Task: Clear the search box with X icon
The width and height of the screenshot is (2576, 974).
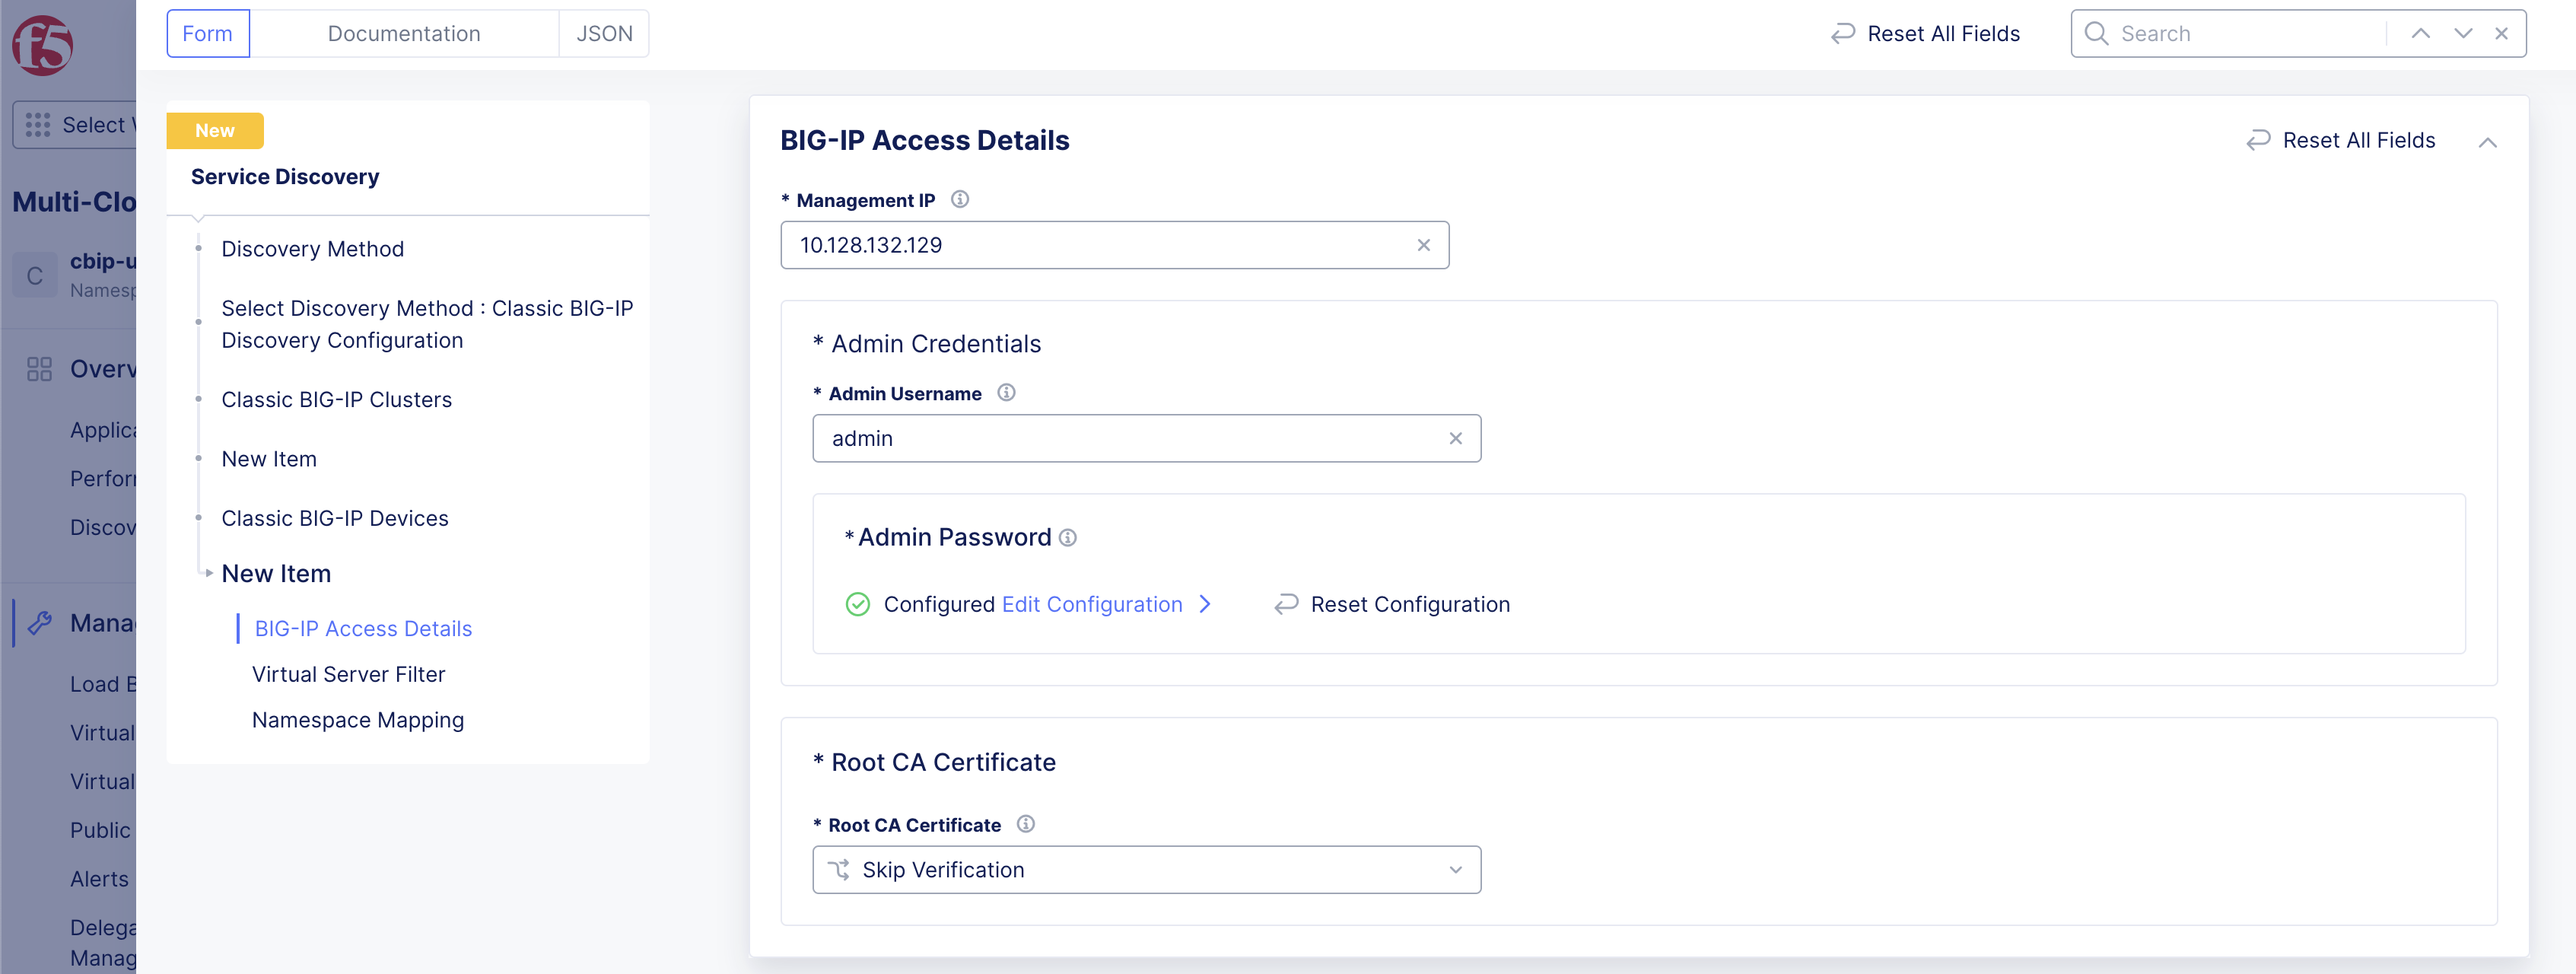Action: click(2501, 34)
